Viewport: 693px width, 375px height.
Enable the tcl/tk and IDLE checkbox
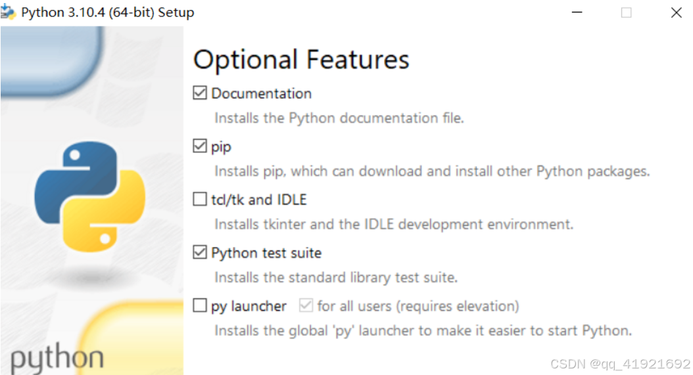click(200, 199)
